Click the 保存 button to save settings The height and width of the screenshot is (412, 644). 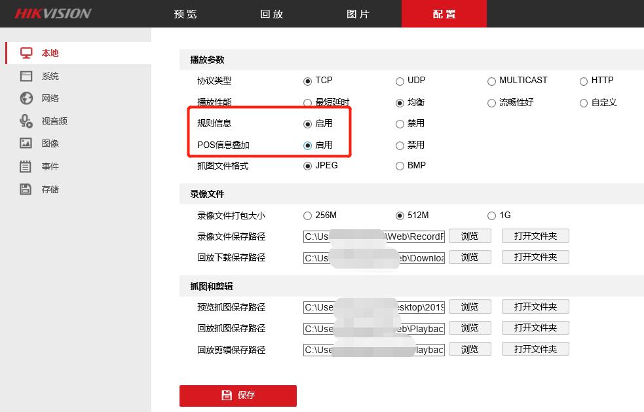tap(238, 396)
